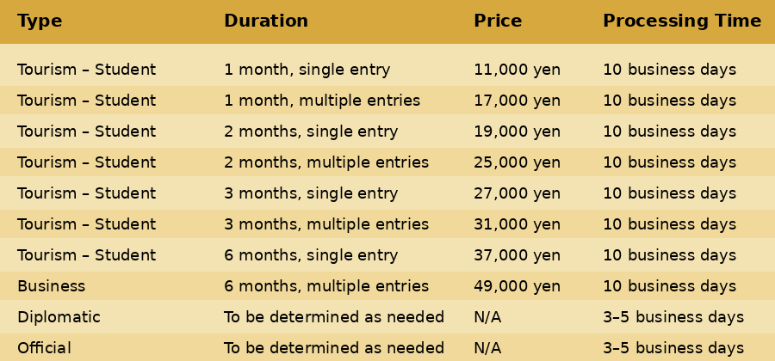This screenshot has height=361, width=775.
Task: Select the Official type cell
Action: [44, 349]
